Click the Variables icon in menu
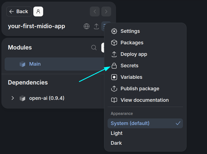 [x=114, y=77]
